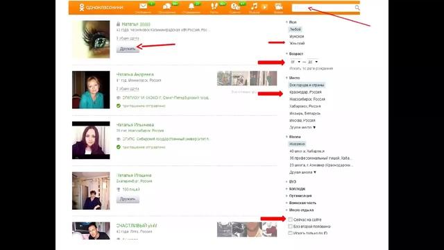Open the Video camera icon
Screen dimensions: 444x250
pyautogui.click(x=279, y=6)
